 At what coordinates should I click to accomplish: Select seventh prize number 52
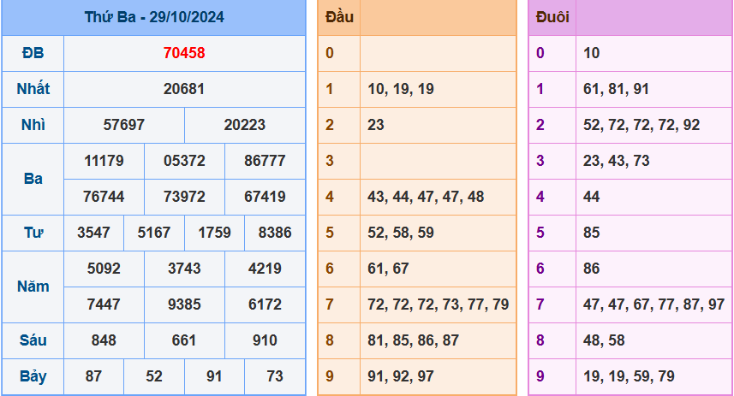[153, 376]
